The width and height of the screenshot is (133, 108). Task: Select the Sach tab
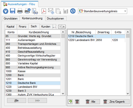pos(34,26)
